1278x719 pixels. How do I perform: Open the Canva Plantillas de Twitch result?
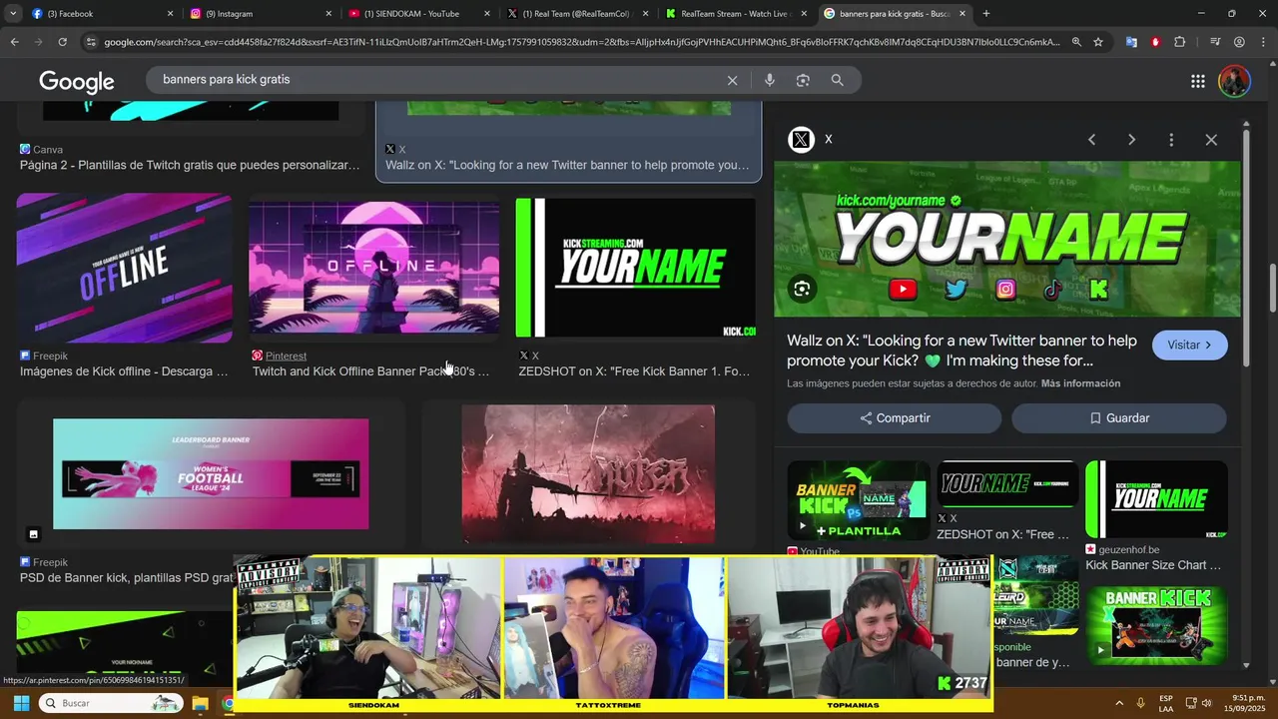(190, 165)
